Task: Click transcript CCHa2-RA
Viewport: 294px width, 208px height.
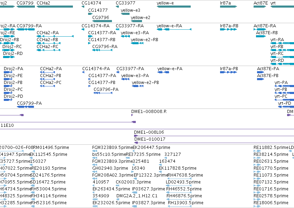Action: pyautogui.click(x=48, y=32)
